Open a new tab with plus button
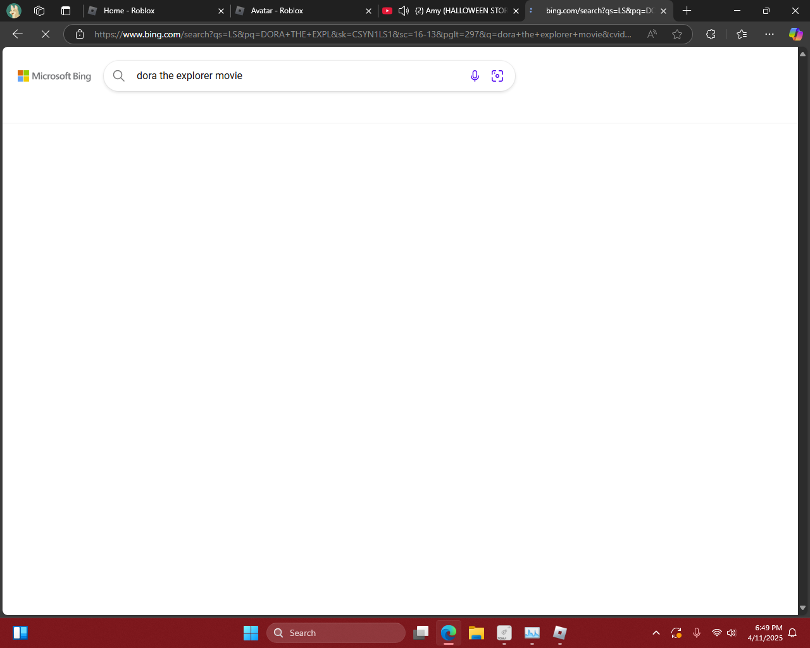This screenshot has width=810, height=648. (687, 11)
